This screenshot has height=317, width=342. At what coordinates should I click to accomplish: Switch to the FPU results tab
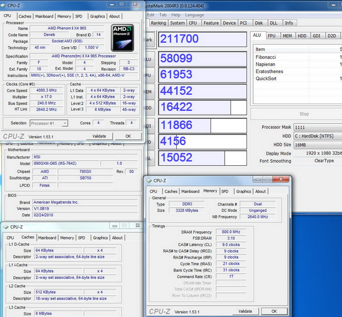(x=271, y=36)
